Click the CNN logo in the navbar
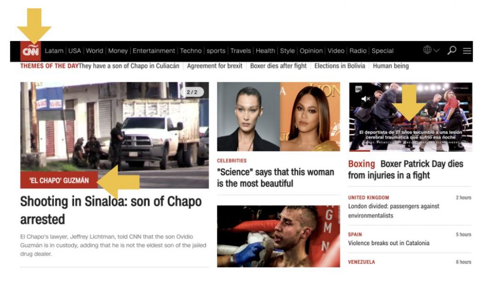 tap(31, 51)
